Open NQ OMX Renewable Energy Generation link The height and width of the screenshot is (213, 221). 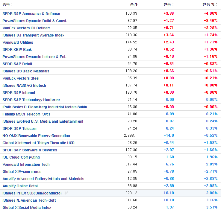click(36, 136)
